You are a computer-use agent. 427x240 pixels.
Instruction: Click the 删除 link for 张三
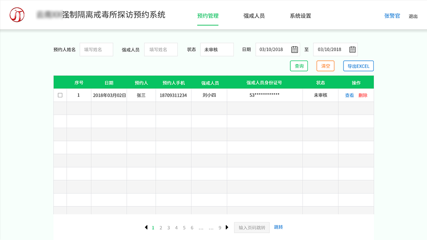click(363, 95)
